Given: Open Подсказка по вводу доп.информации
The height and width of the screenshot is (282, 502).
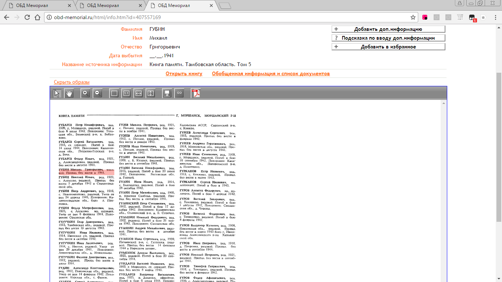Looking at the screenshot, I should pyautogui.click(x=388, y=38).
